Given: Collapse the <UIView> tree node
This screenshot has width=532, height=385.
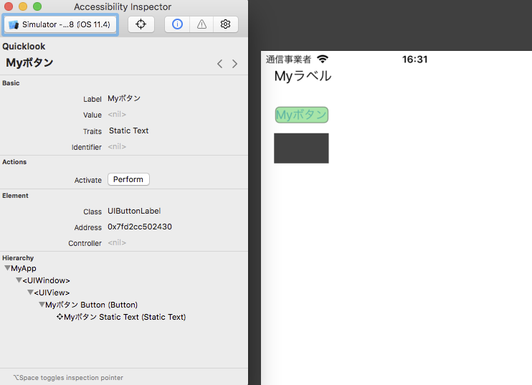Looking at the screenshot, I should [31, 293].
